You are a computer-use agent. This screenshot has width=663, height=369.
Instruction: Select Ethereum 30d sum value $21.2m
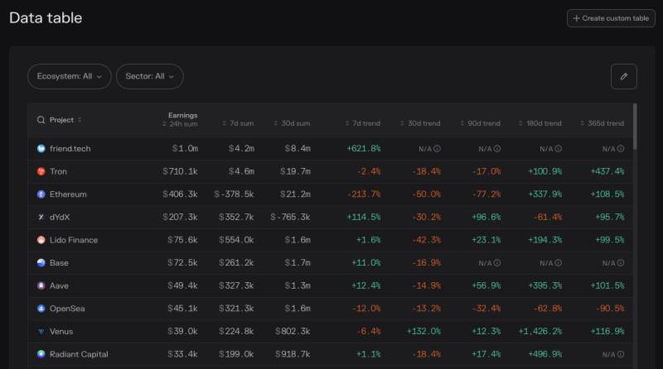295,194
